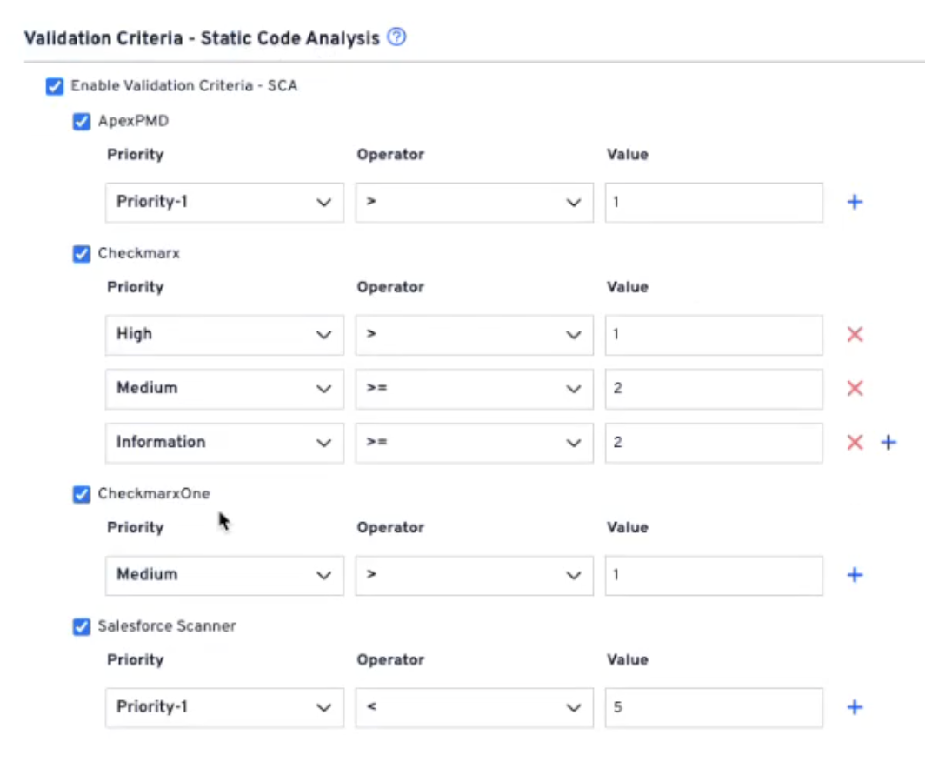The image size is (925, 762).
Task: Uncheck Enable Validation Criteria - SCA
Action: (54, 86)
